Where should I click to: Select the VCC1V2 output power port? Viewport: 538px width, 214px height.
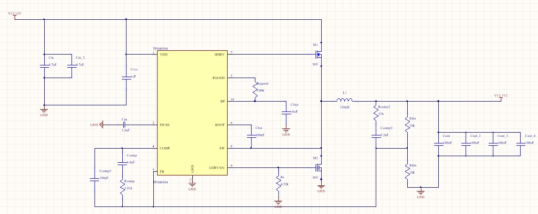click(x=500, y=97)
